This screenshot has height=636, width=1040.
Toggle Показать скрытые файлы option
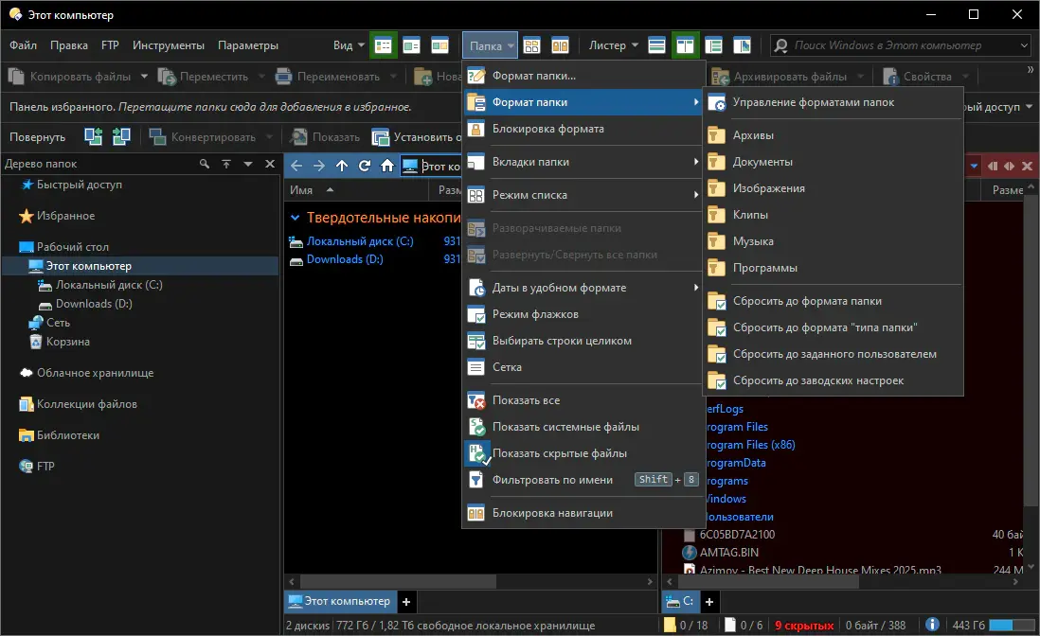(x=583, y=453)
